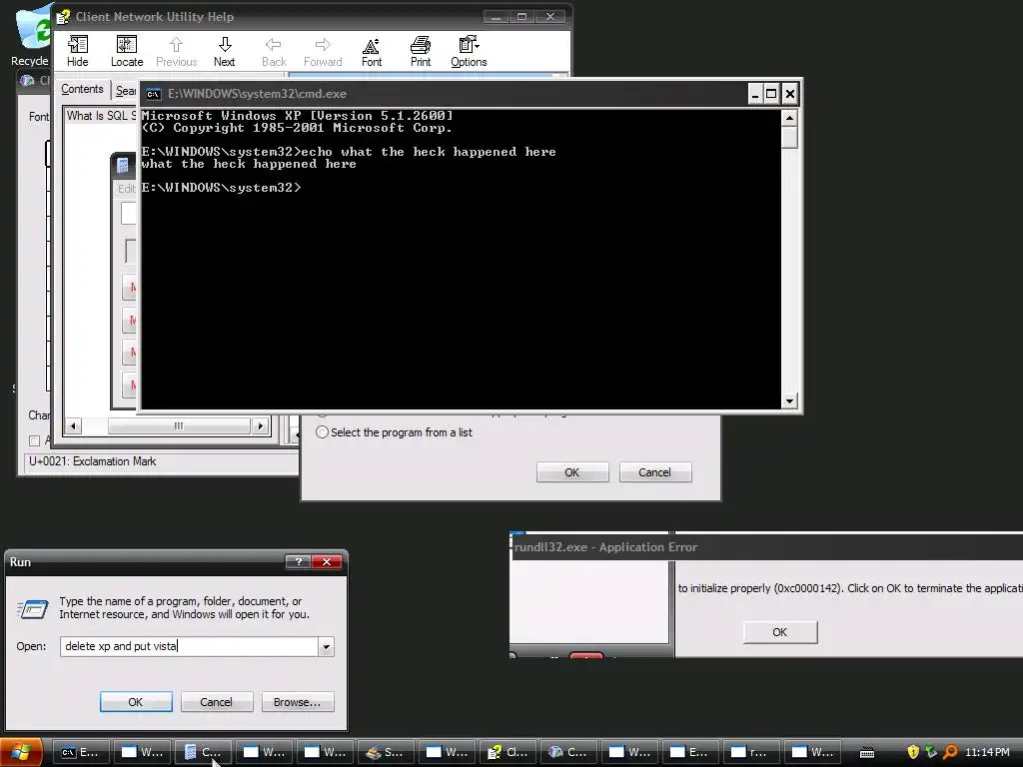Switch to the Contents tab
The image size is (1023, 767).
click(82, 89)
